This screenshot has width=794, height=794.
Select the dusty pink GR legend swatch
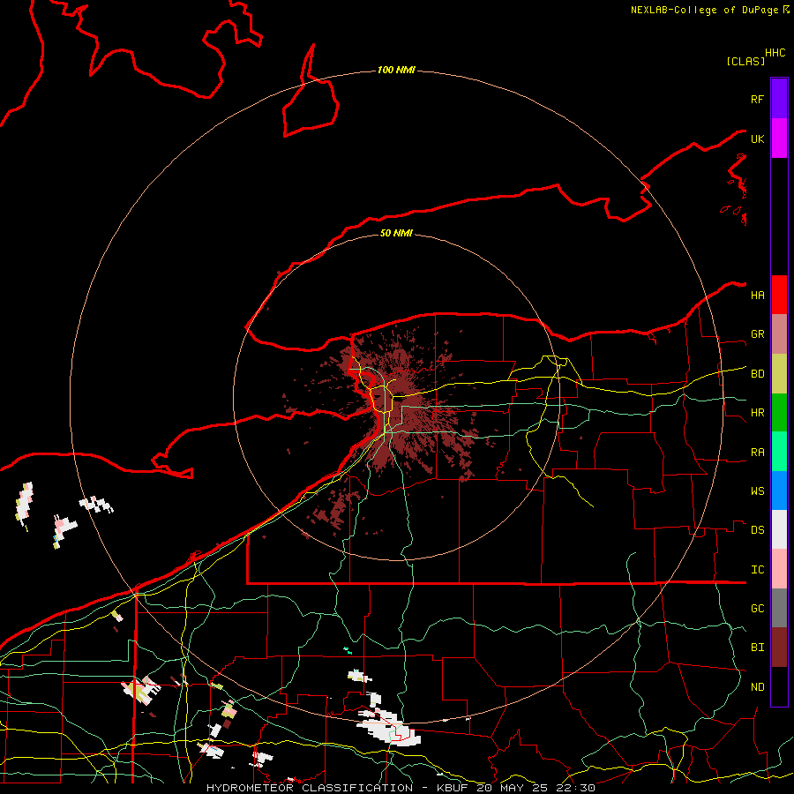779,334
